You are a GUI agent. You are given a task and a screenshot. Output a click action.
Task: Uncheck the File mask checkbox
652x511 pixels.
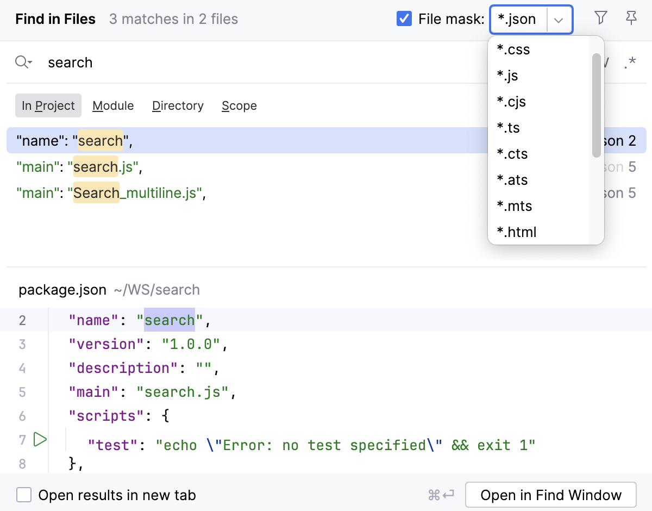(404, 18)
